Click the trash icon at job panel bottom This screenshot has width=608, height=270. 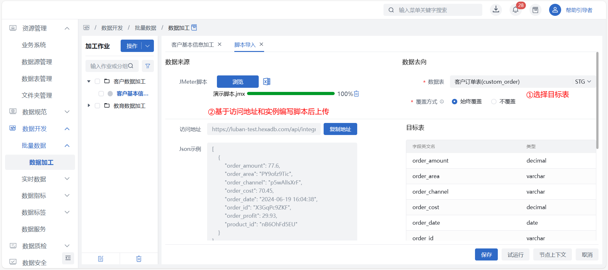139,259
